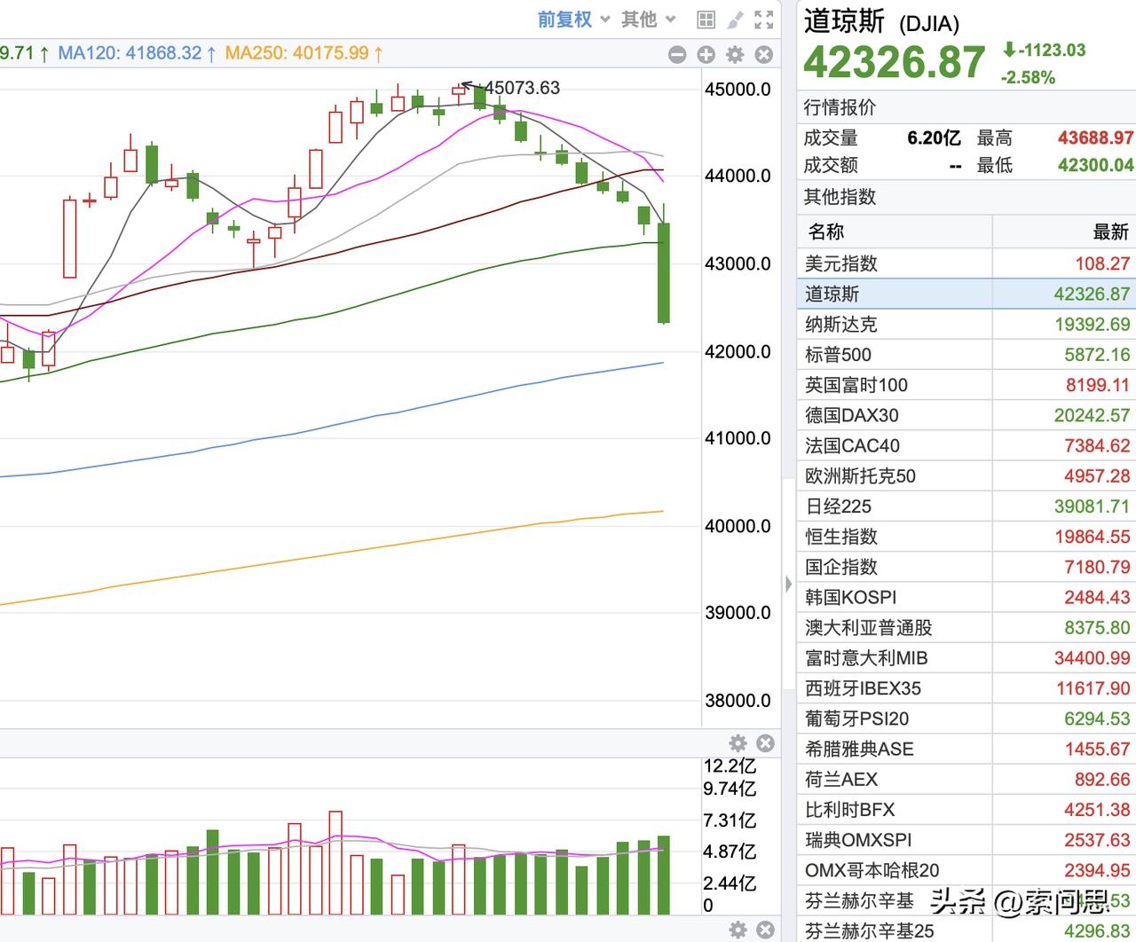Select 美元指数 row
The image size is (1136, 942).
pyautogui.click(x=966, y=263)
